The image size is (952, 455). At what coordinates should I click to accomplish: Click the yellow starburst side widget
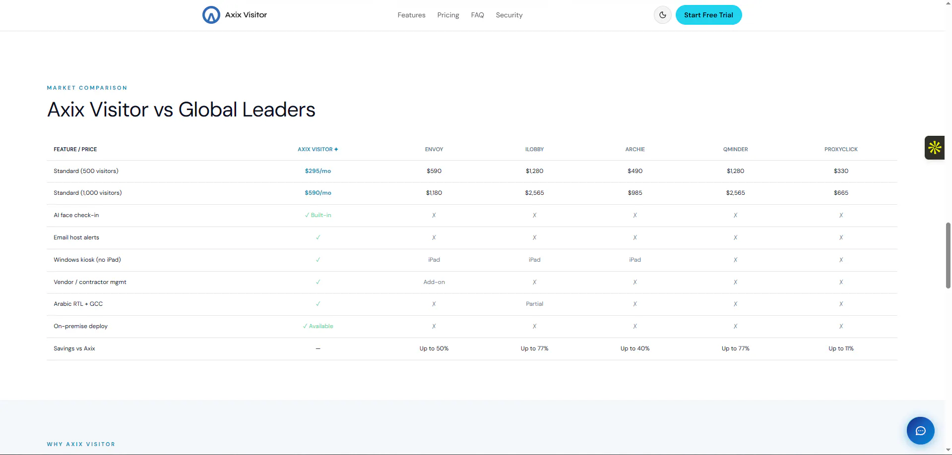(935, 148)
